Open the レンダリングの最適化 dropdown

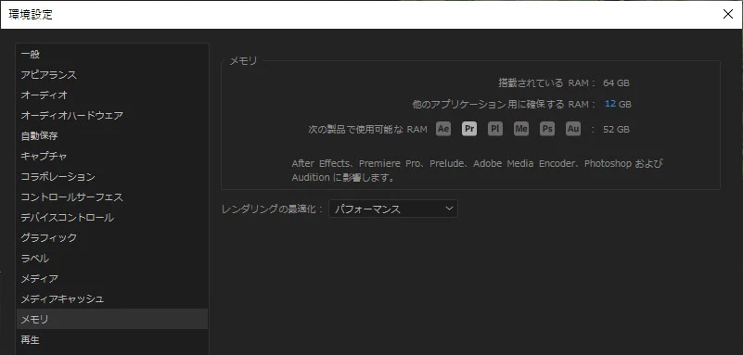coord(393,209)
